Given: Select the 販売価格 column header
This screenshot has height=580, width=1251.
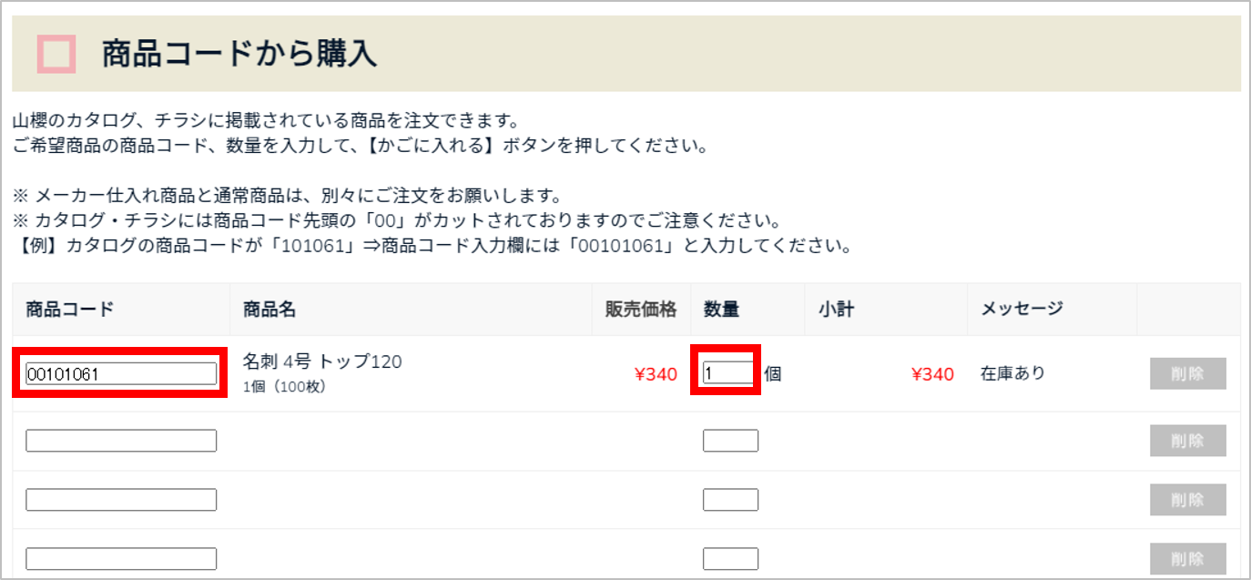Looking at the screenshot, I should [641, 310].
